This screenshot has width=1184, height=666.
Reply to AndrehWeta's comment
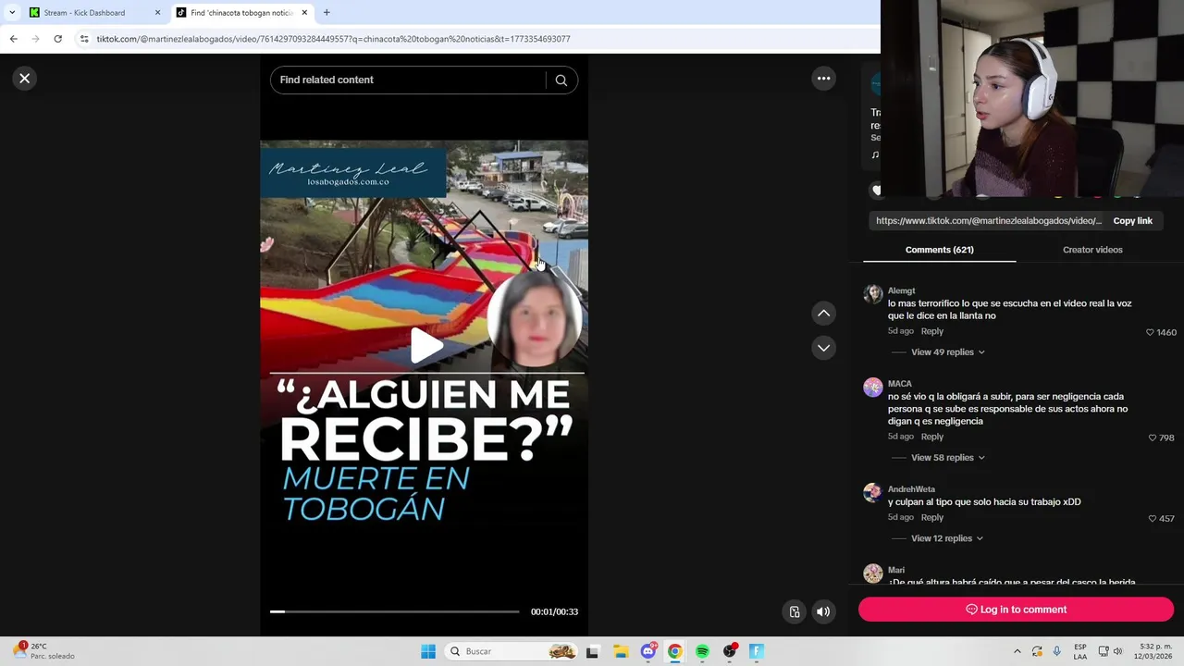931,517
